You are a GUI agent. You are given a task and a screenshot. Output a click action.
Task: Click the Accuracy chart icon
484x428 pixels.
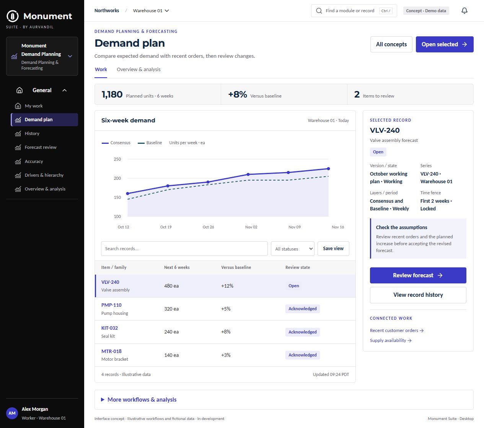point(18,161)
